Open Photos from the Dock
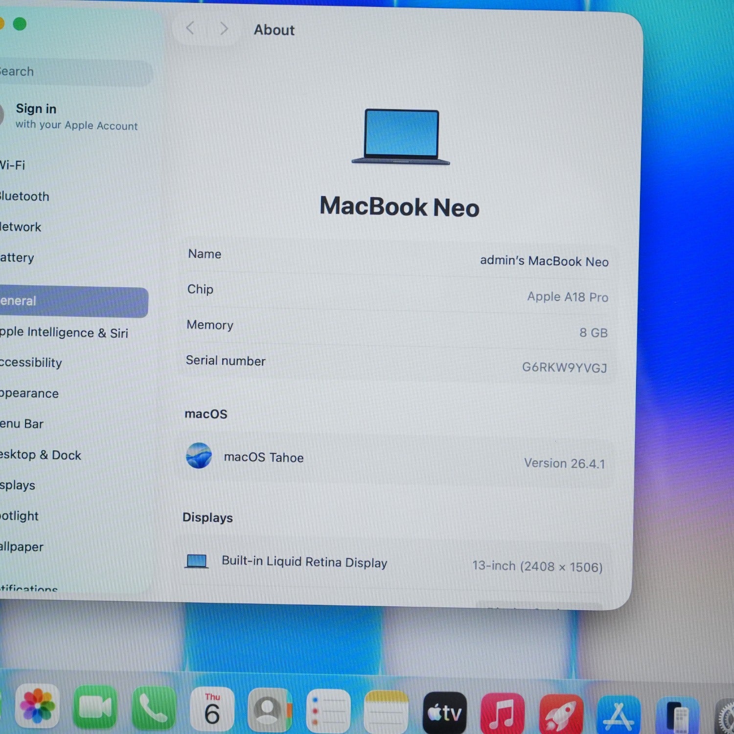 coord(37,706)
